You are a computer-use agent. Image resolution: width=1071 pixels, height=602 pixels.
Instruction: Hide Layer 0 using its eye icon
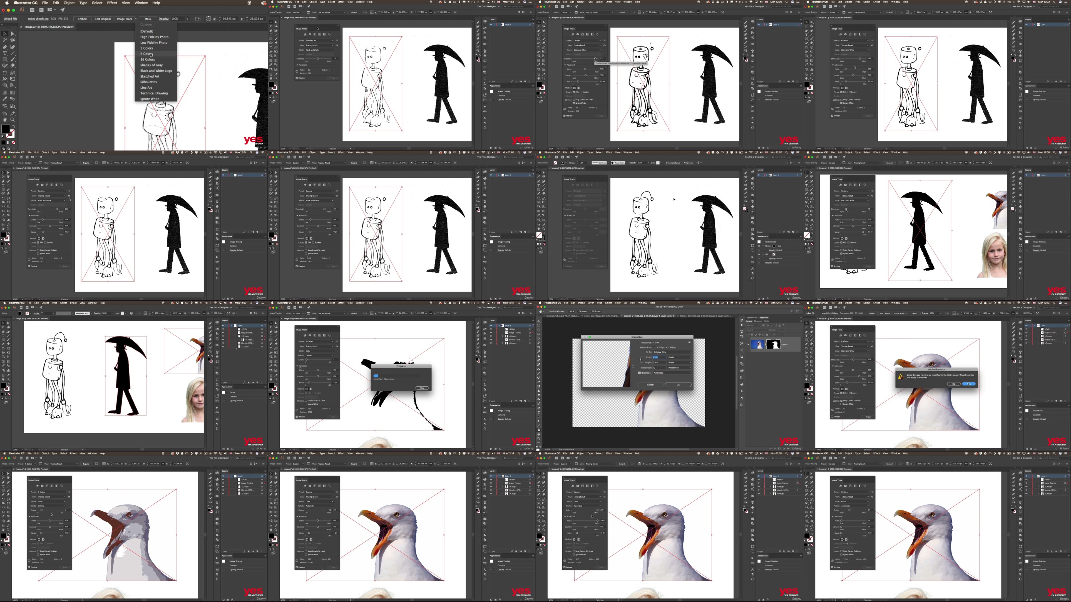(x=748, y=344)
